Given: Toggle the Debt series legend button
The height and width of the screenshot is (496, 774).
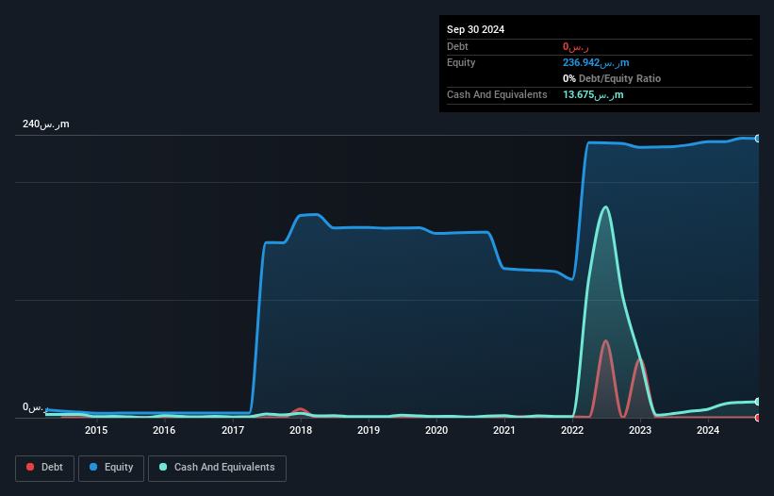Looking at the screenshot, I should pos(45,468).
